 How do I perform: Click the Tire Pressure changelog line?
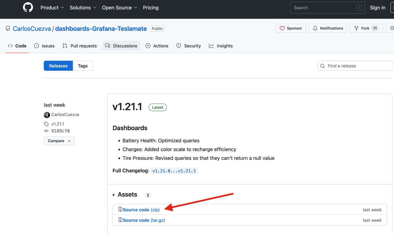199,158
